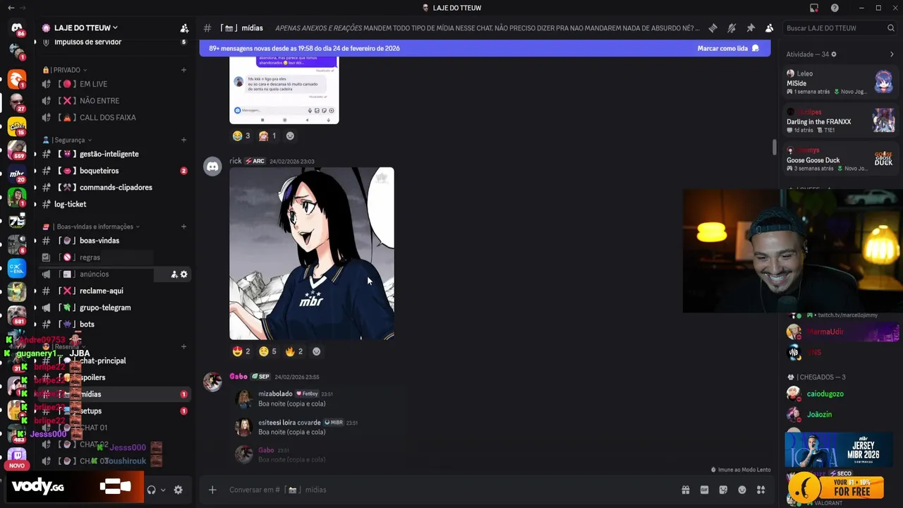Click invite people icon beside LAJE DO TTEUW

pyautogui.click(x=184, y=28)
